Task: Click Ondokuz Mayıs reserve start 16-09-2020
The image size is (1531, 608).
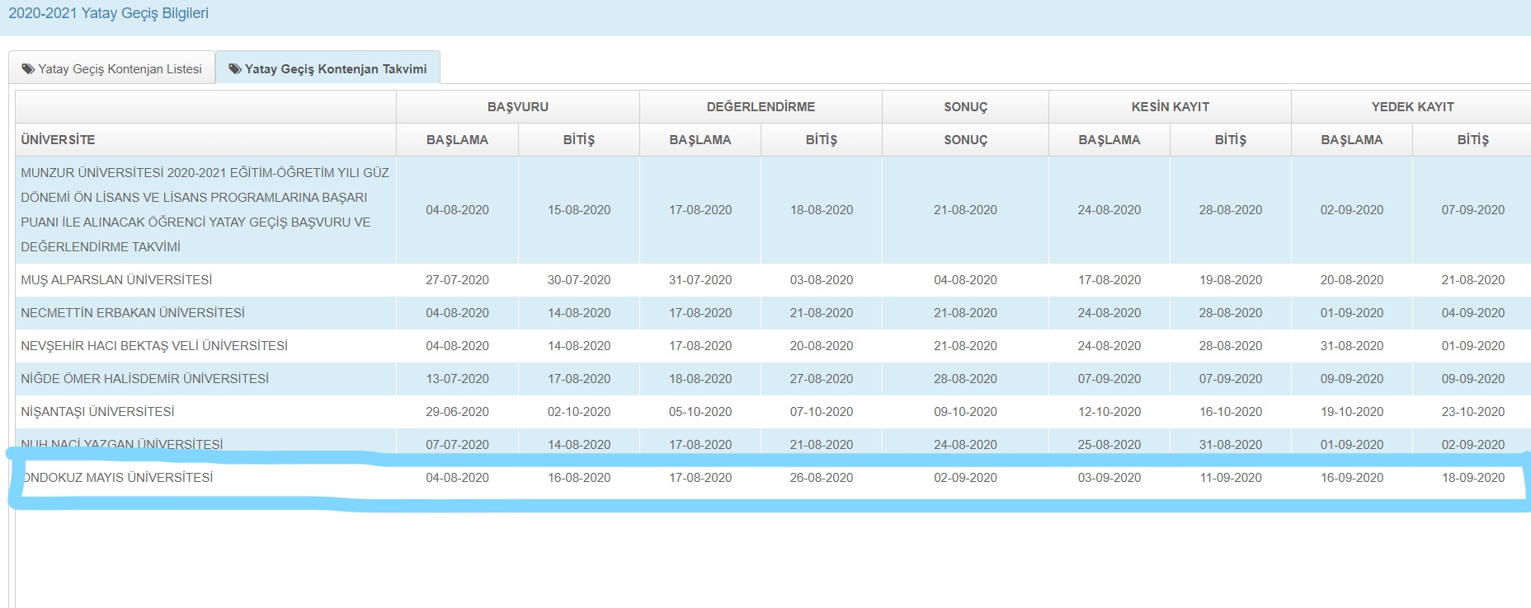Action: (1352, 478)
